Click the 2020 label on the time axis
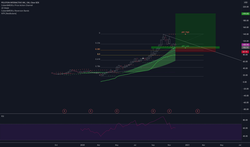The width and height of the screenshot is (250, 147). pos(82,145)
